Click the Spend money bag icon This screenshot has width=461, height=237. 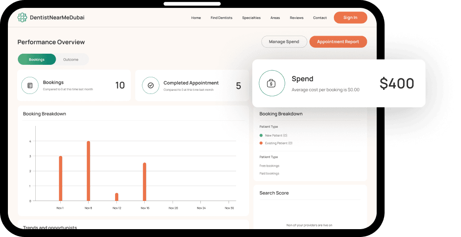(272, 84)
